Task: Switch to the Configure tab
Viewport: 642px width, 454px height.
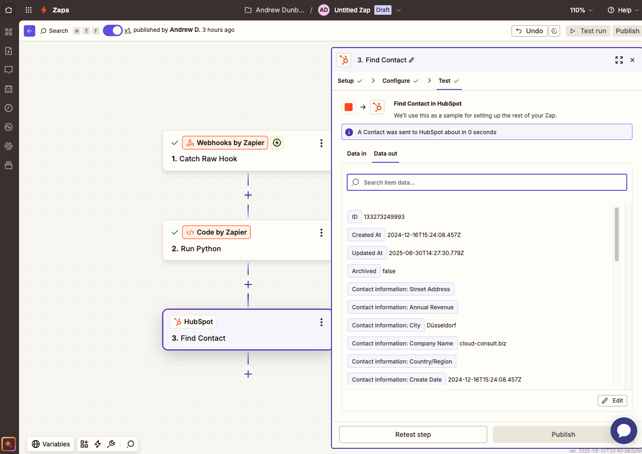Action: pyautogui.click(x=401, y=81)
